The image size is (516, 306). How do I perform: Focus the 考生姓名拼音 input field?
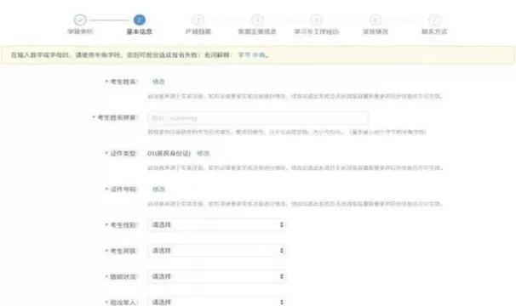258,118
